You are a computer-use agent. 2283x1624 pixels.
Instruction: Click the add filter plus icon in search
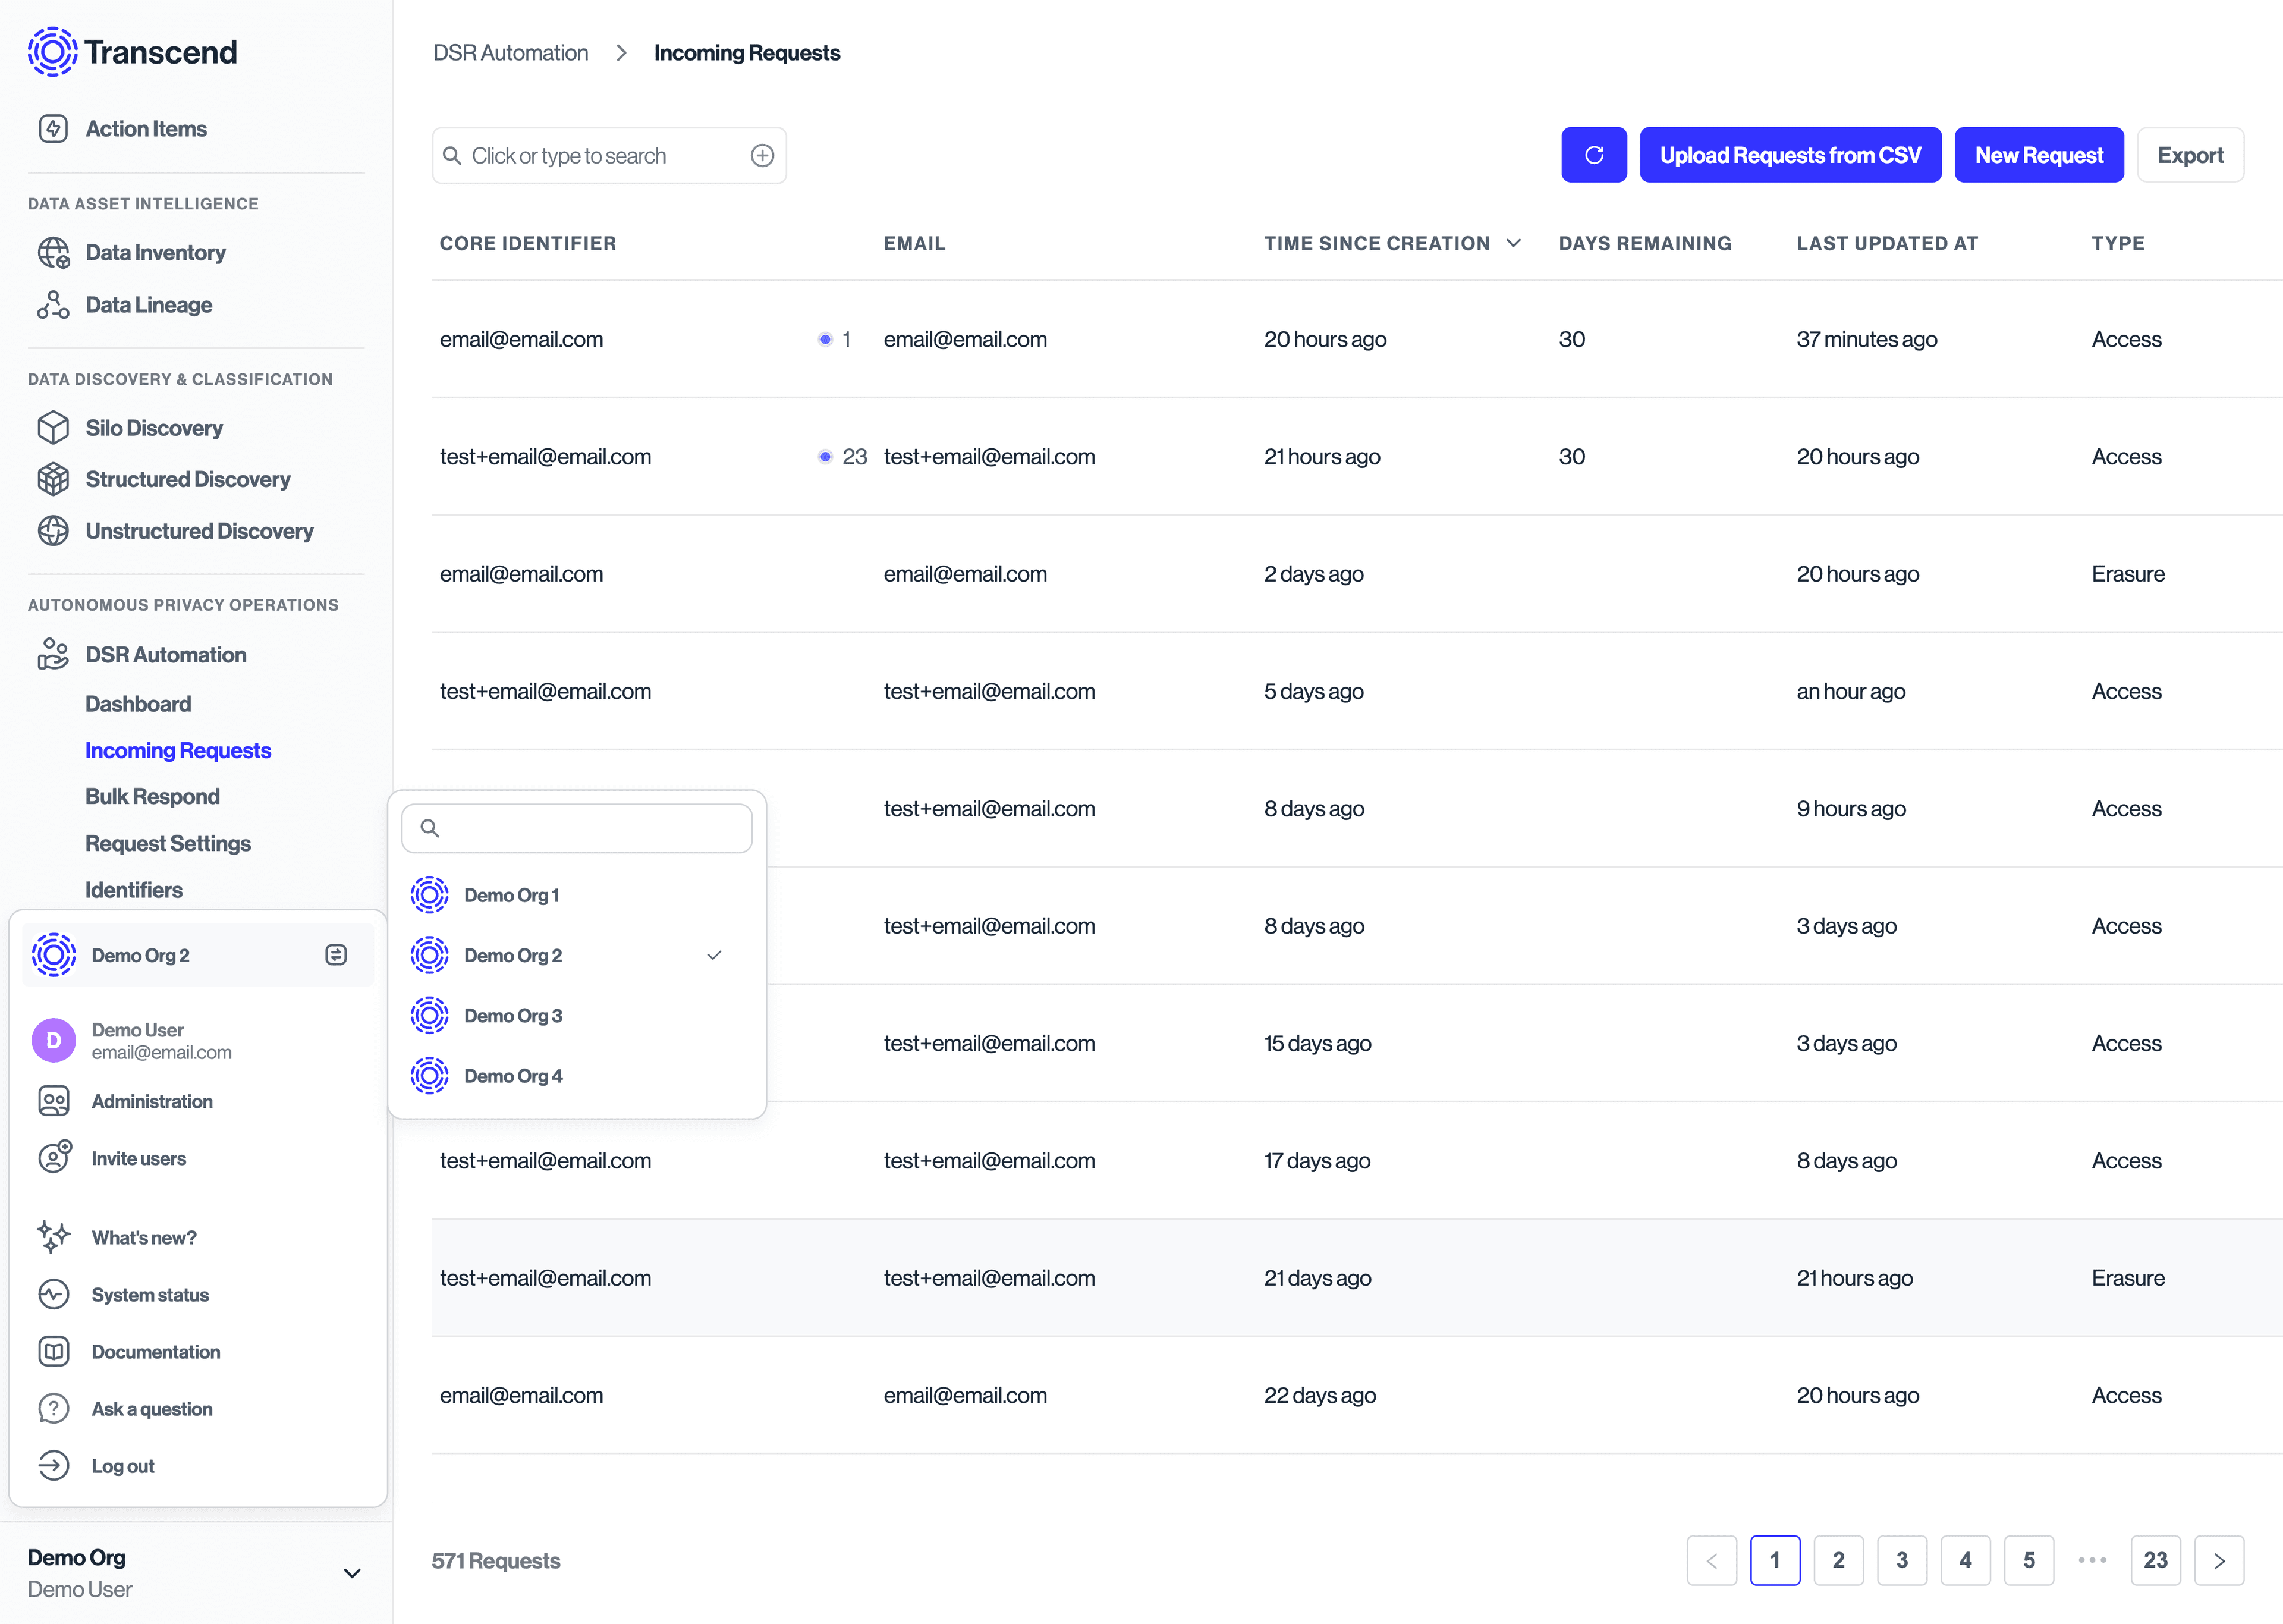click(762, 155)
